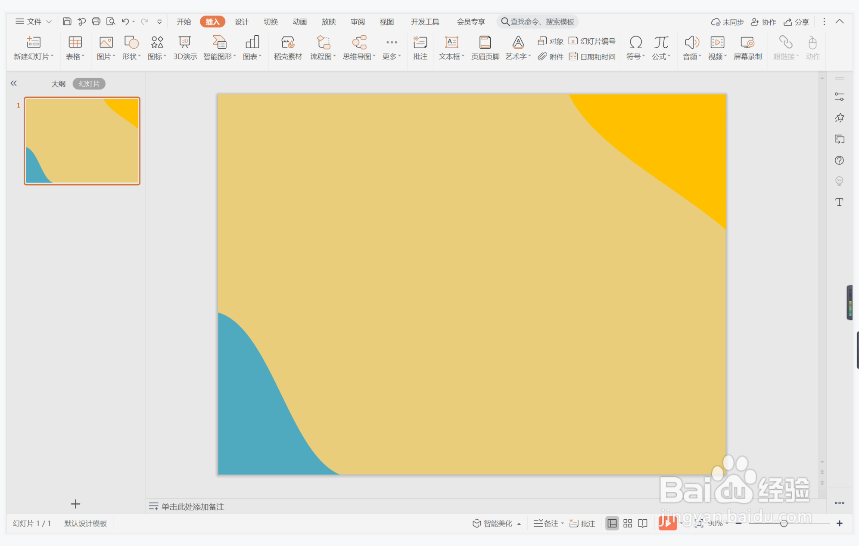
Task: Click the Print icon in quick toolbar
Action: click(96, 22)
